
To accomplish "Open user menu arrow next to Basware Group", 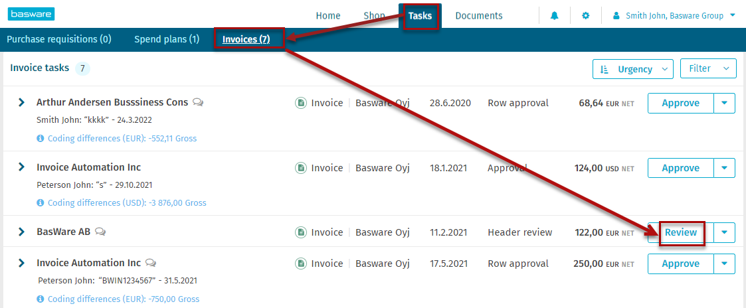I will [x=733, y=16].
